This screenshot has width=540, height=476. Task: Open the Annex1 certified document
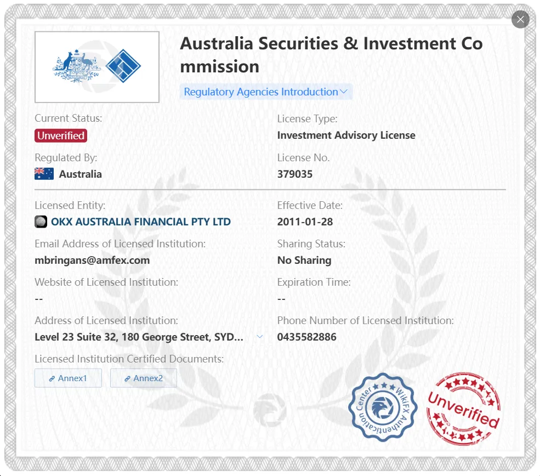click(68, 378)
